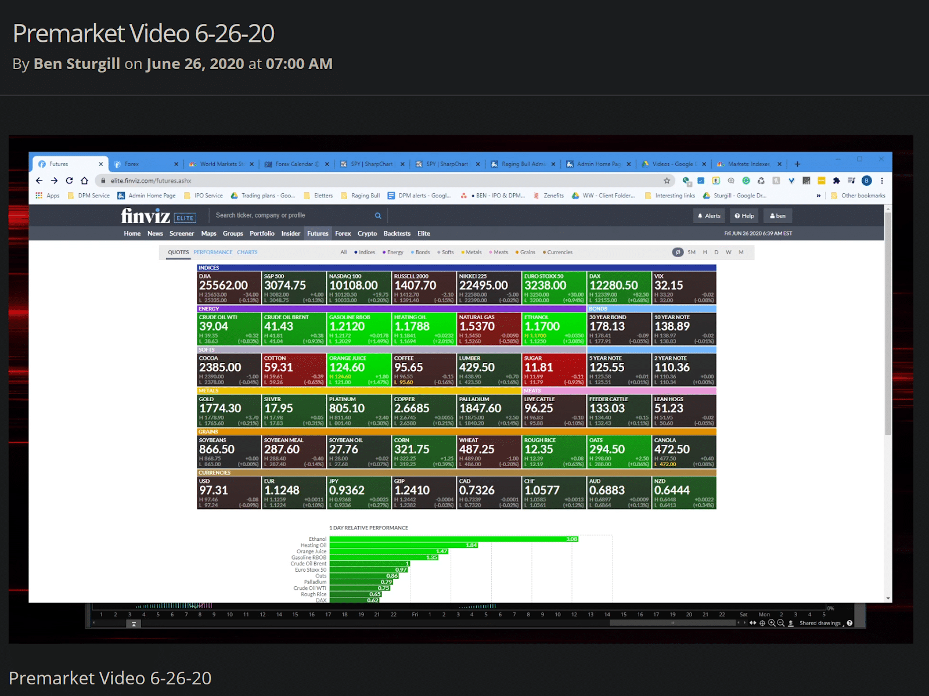
Task: Click the finviz search magnifier icon
Action: tap(378, 215)
